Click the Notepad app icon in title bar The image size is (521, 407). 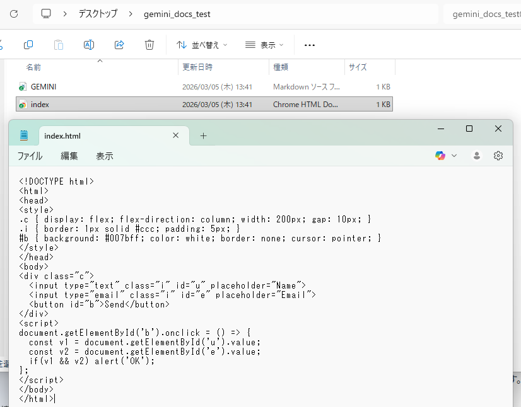tap(24, 135)
